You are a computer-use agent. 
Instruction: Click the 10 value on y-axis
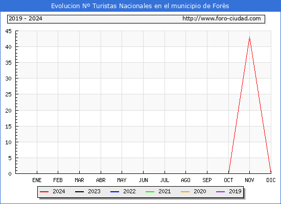[8, 142]
